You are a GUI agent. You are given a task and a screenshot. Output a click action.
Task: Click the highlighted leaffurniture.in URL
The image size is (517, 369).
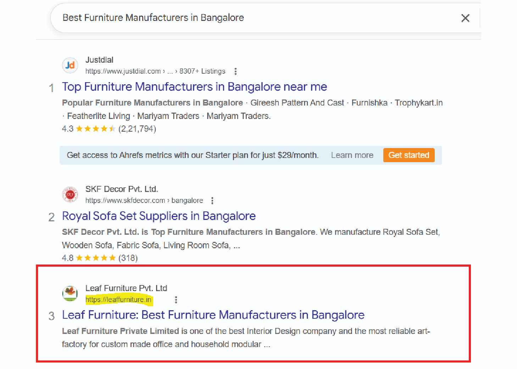[118, 300]
